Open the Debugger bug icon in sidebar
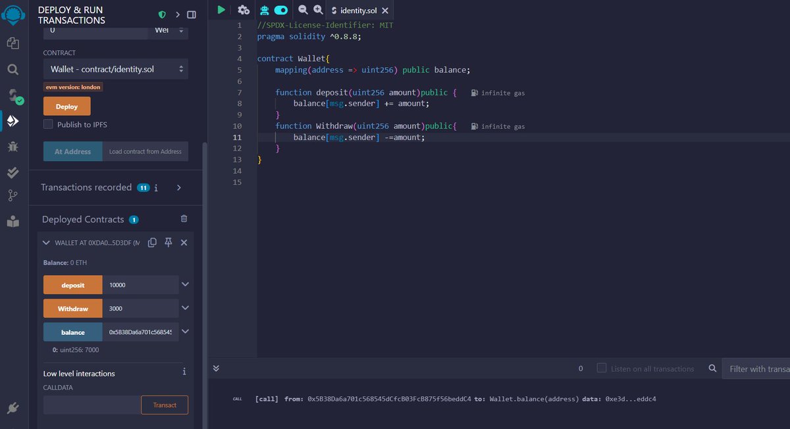 coord(13,147)
